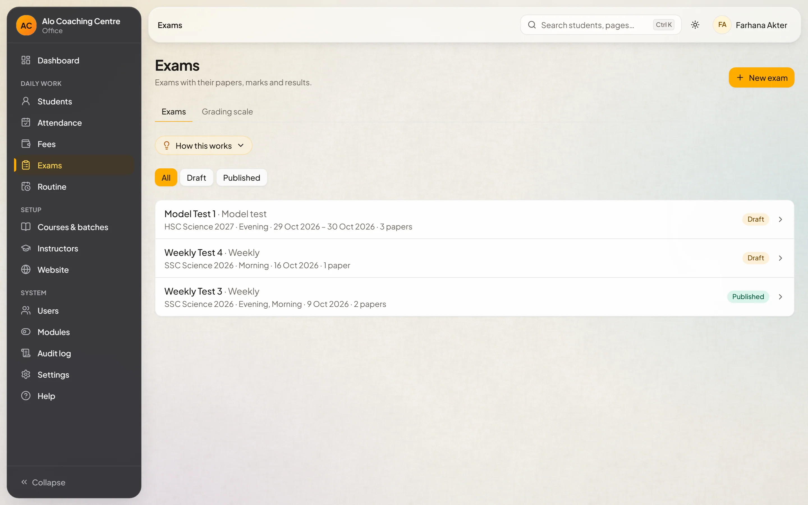Click the FA user avatar
The width and height of the screenshot is (808, 505).
(x=722, y=25)
